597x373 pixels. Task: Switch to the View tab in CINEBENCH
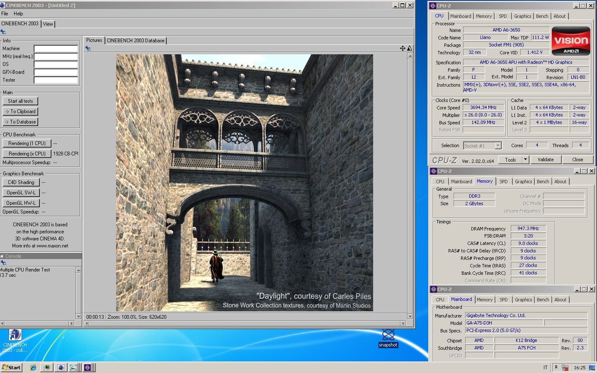[x=48, y=24]
